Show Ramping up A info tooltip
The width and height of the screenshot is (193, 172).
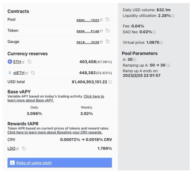pyautogui.click(x=168, y=65)
